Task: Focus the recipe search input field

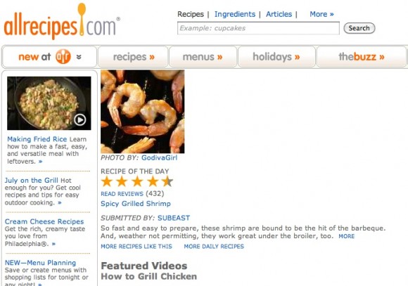Action: coord(258,28)
